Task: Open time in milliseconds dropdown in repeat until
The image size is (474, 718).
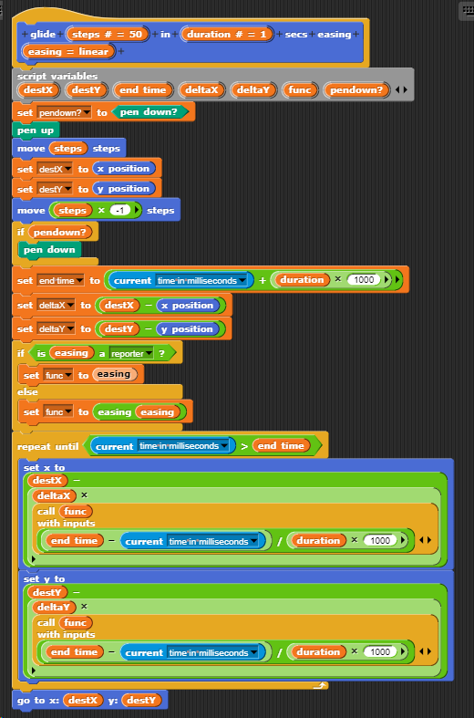Action: tap(183, 446)
